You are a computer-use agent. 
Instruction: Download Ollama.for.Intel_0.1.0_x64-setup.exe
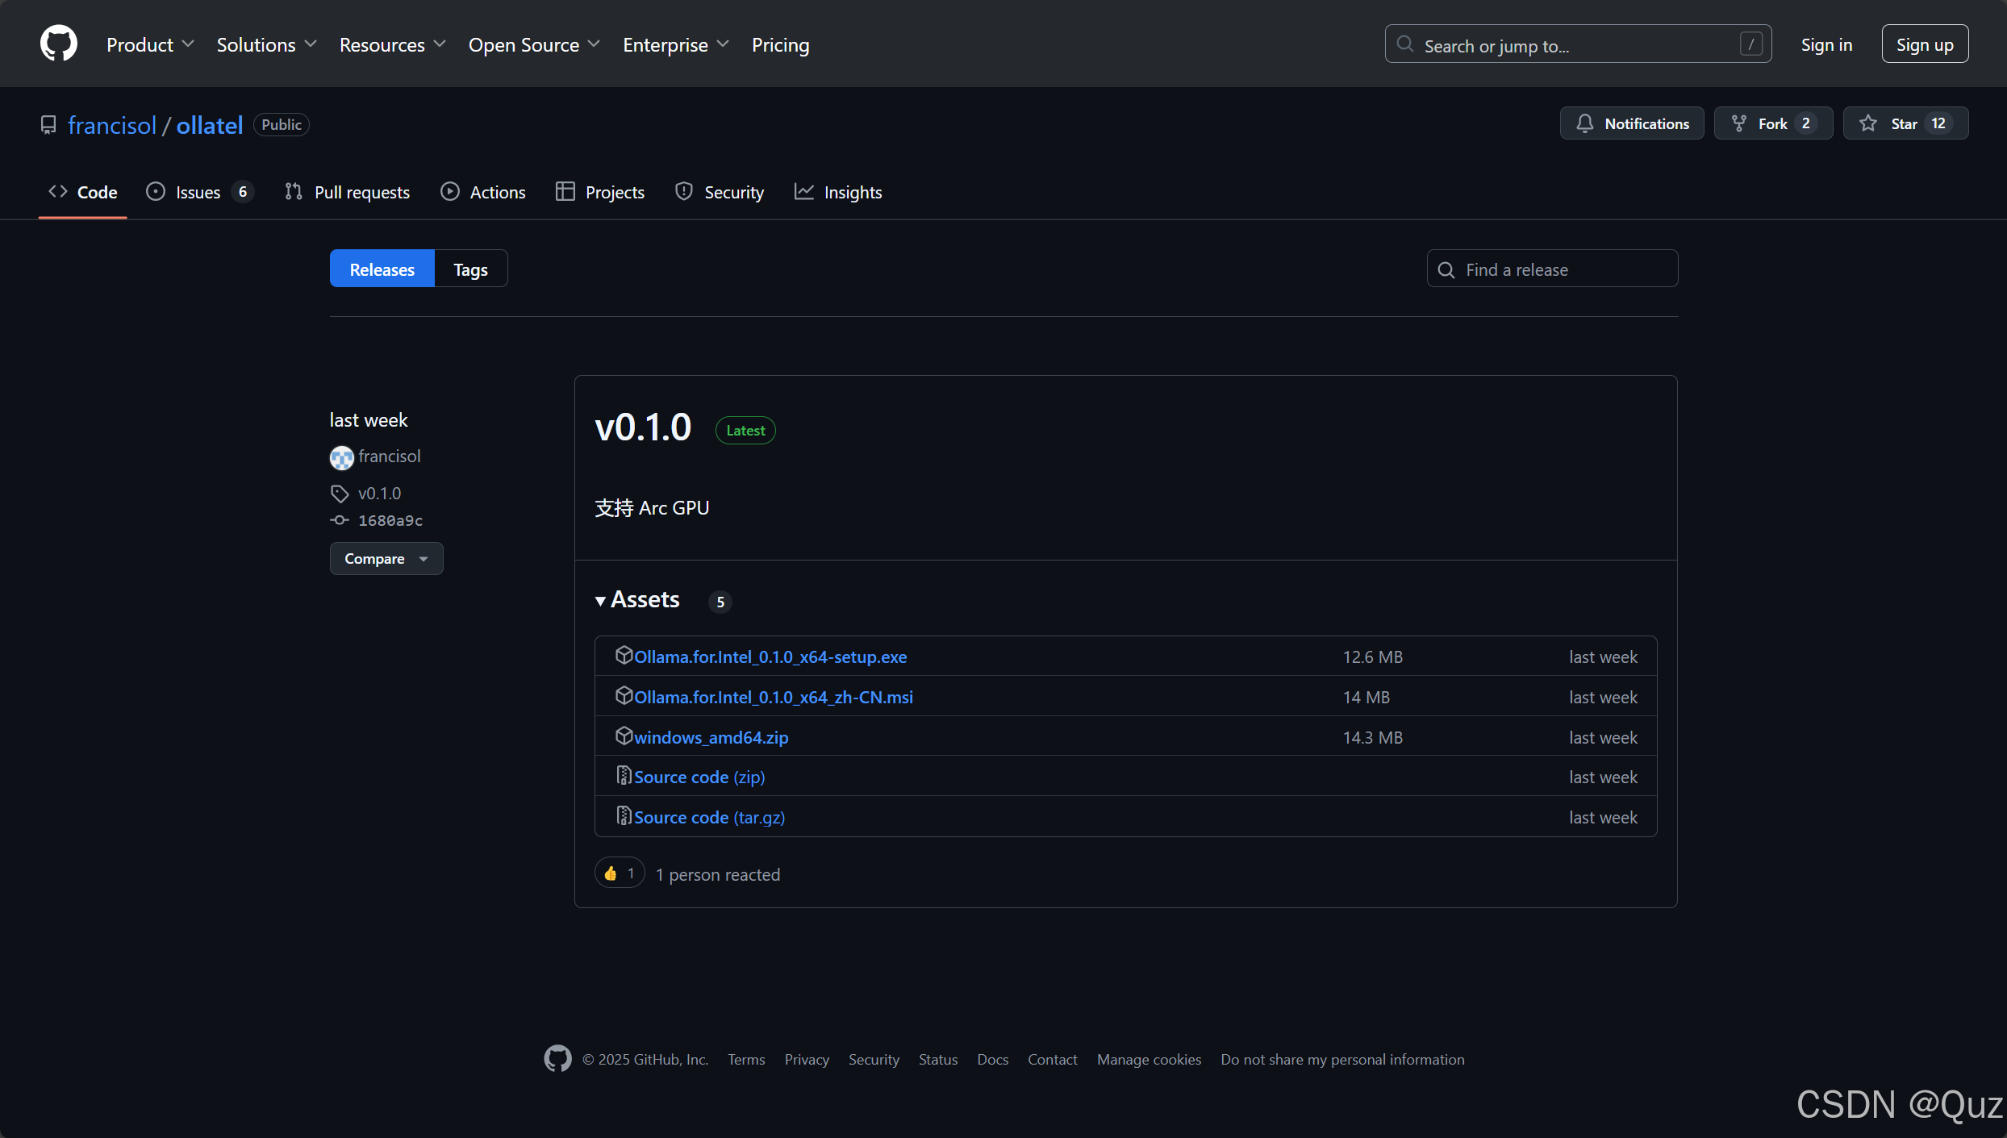click(x=770, y=657)
